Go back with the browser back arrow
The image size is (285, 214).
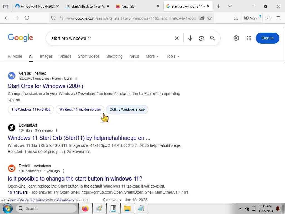[x=7, y=18]
